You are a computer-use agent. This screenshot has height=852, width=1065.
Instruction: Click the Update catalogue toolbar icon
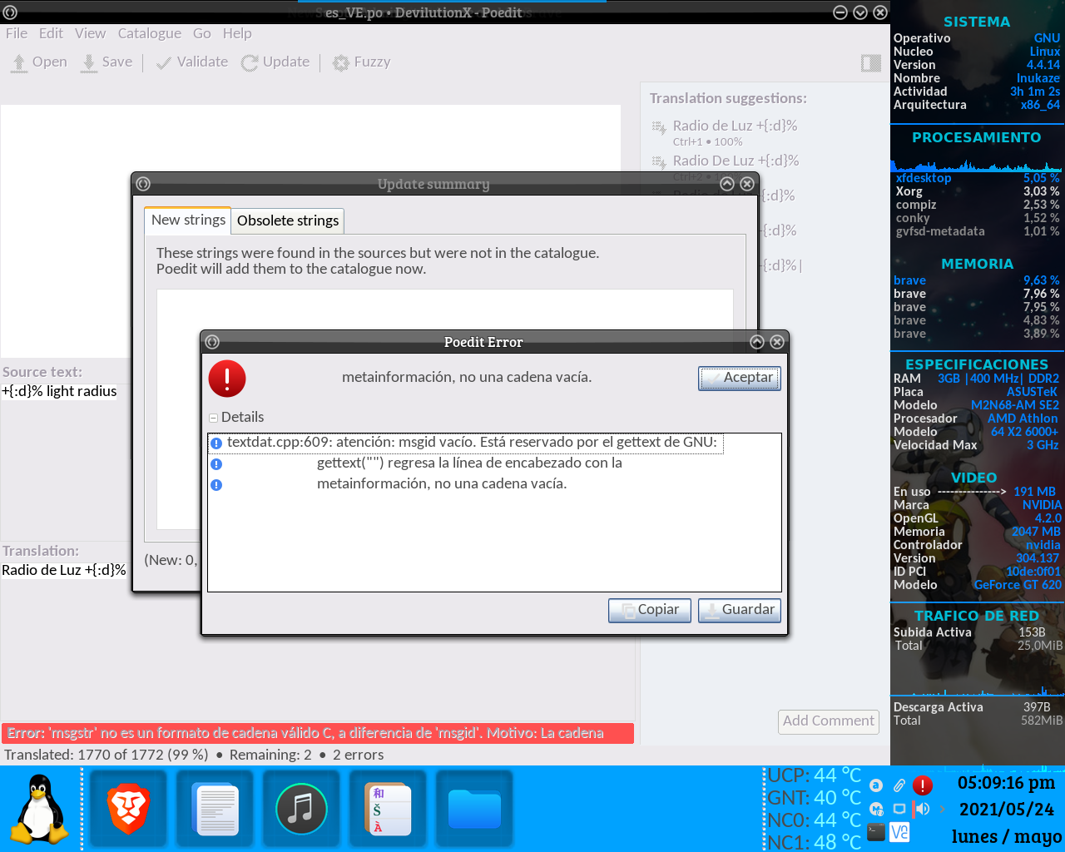click(248, 61)
